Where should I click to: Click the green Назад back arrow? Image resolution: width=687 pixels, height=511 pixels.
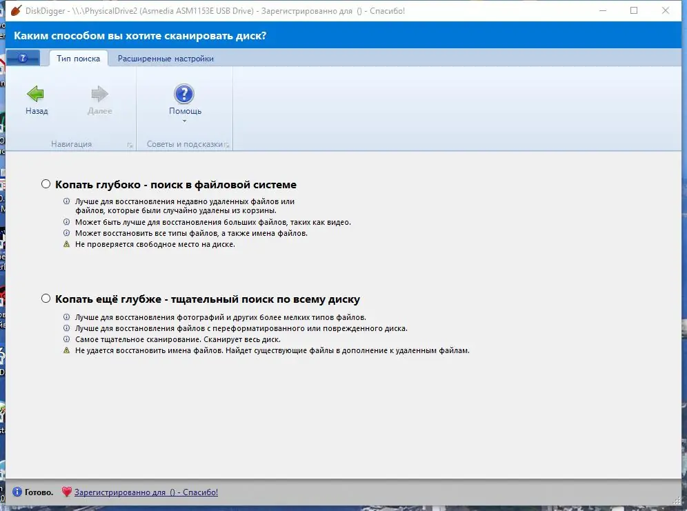tap(35, 93)
